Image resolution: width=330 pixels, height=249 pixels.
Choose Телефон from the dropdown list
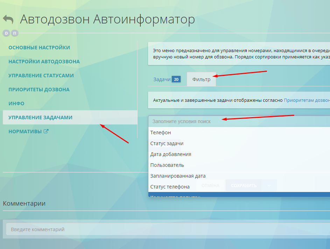pos(161,133)
